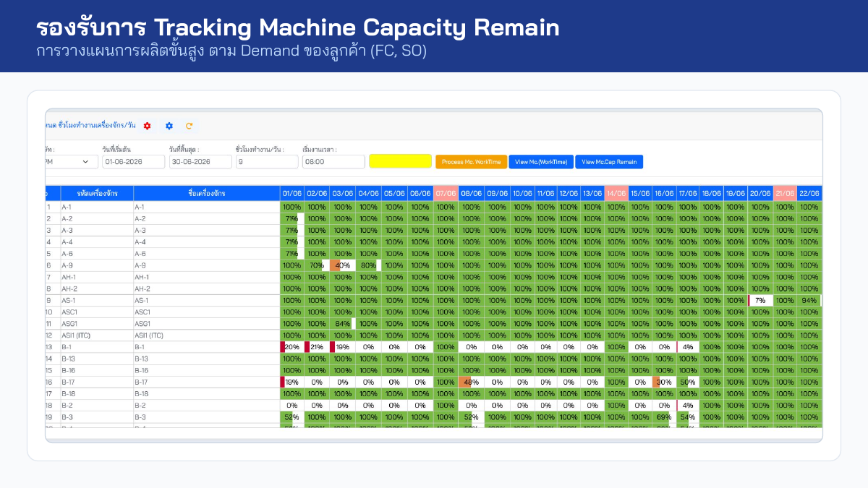Click the end date field 30-06-2026
The height and width of the screenshot is (488, 868).
(x=200, y=162)
